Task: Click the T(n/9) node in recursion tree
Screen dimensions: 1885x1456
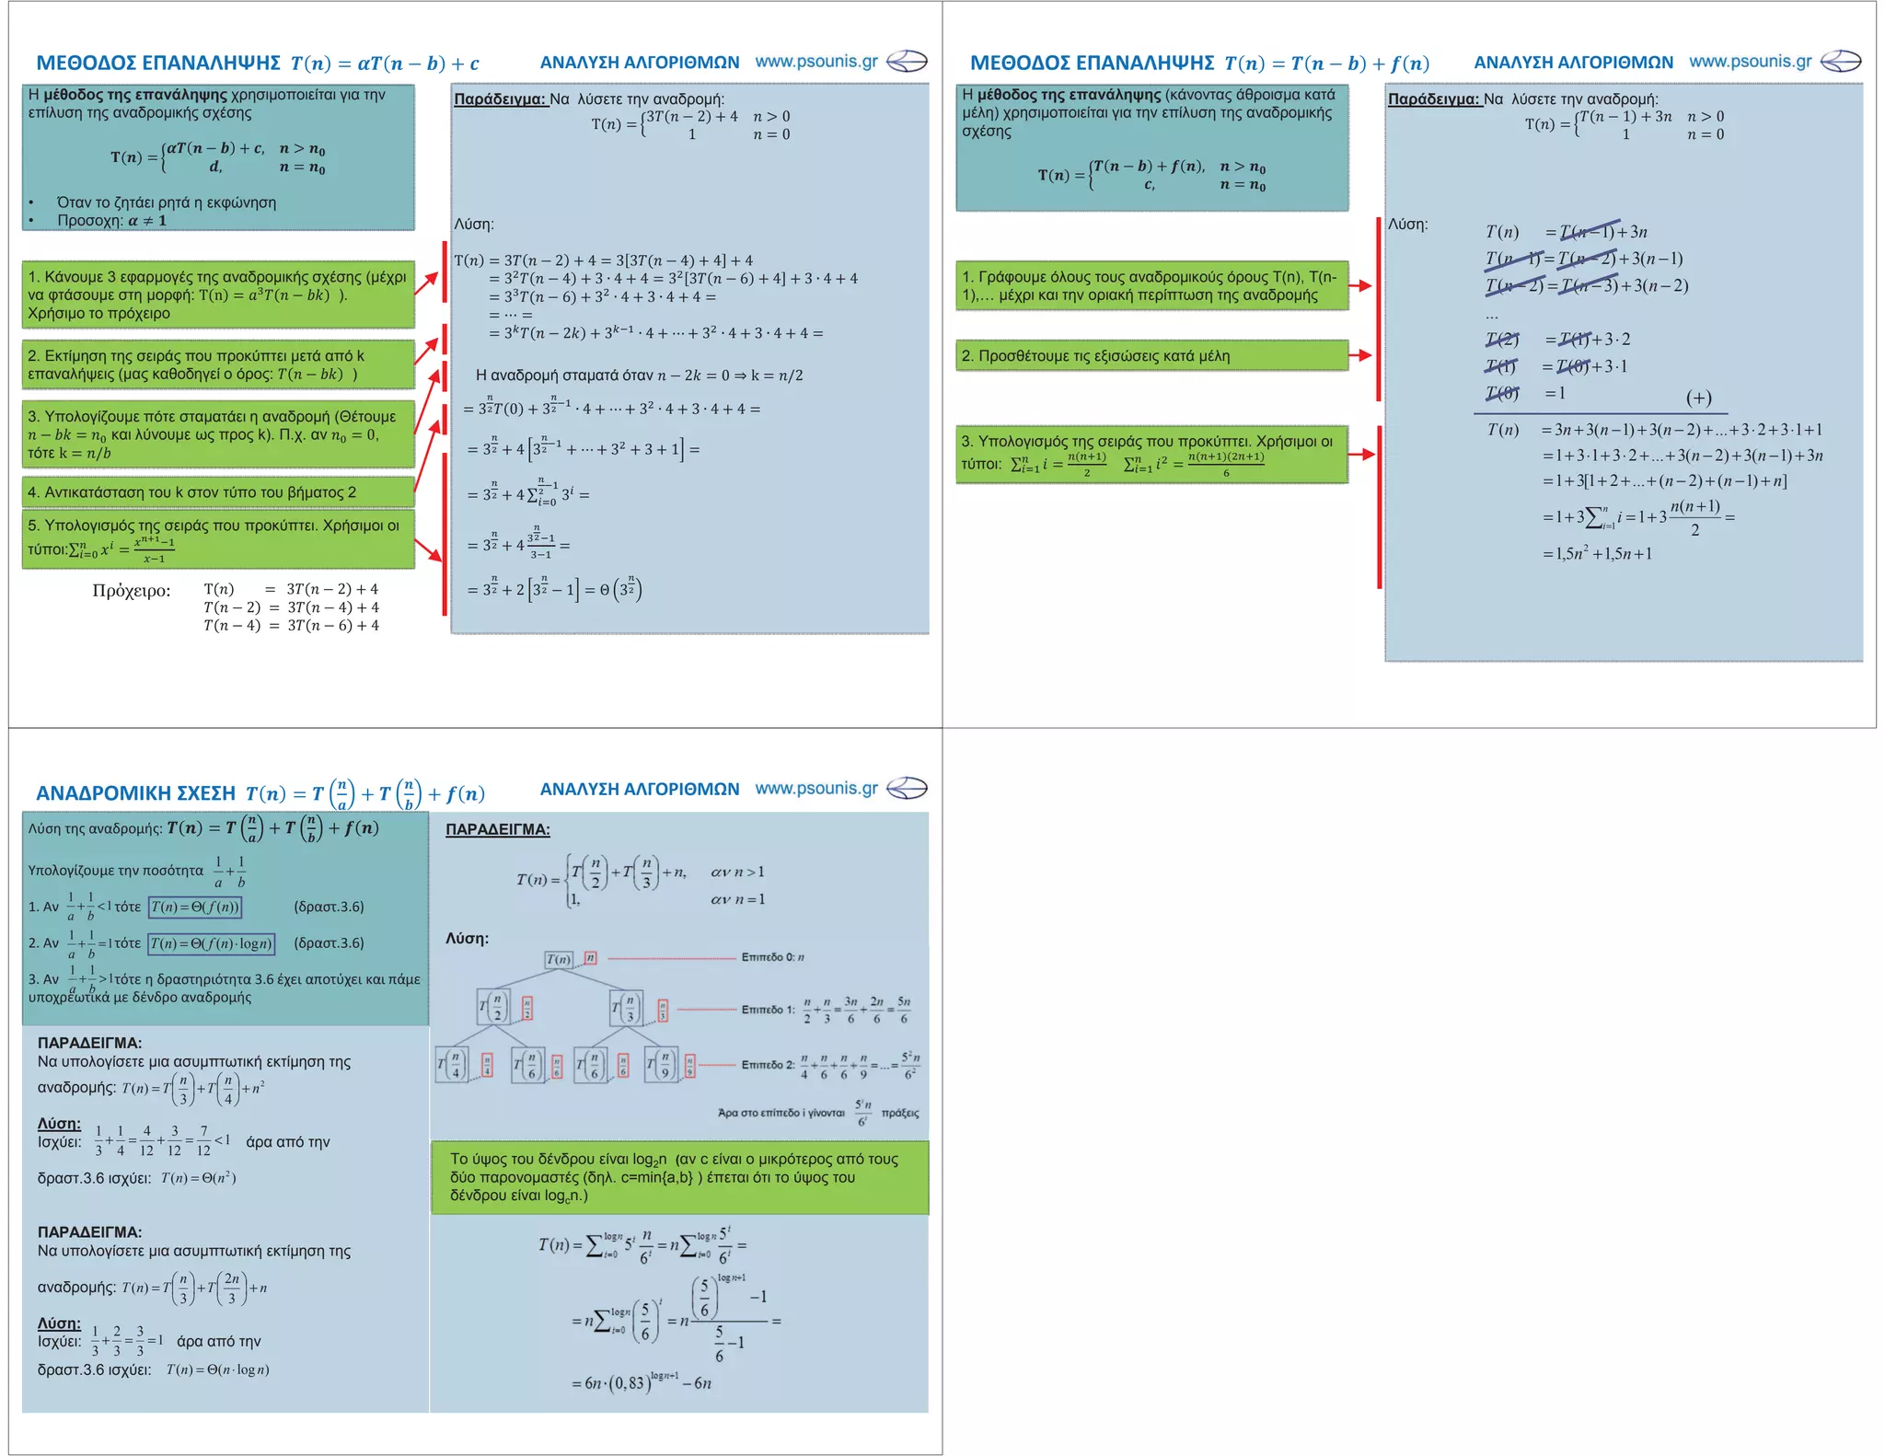Action: click(x=662, y=1065)
